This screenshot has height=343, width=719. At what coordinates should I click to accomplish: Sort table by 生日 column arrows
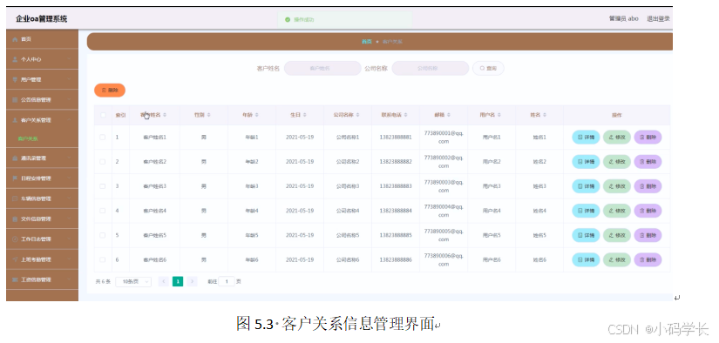(x=304, y=115)
